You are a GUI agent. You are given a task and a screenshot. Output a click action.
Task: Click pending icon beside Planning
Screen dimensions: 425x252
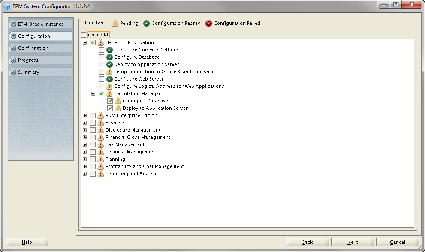point(100,159)
